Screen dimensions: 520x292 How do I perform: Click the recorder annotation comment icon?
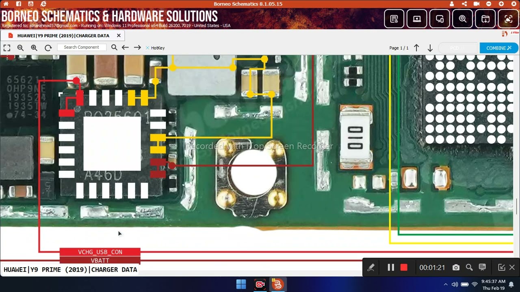[482, 267]
